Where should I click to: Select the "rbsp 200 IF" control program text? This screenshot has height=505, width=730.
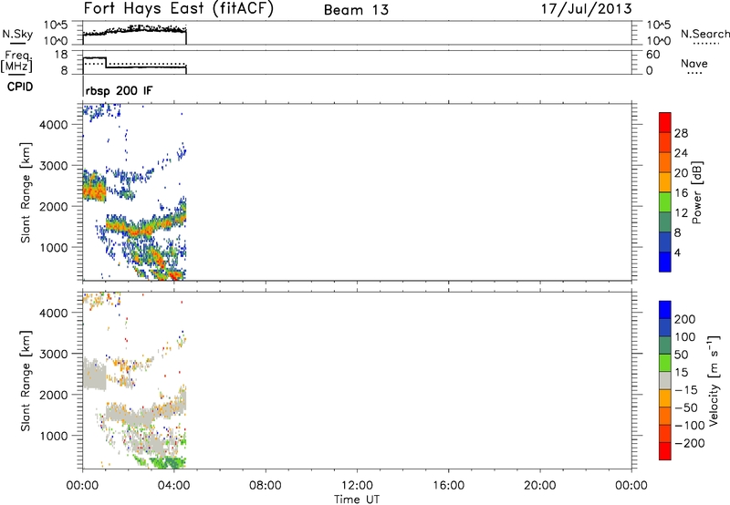coord(119,90)
